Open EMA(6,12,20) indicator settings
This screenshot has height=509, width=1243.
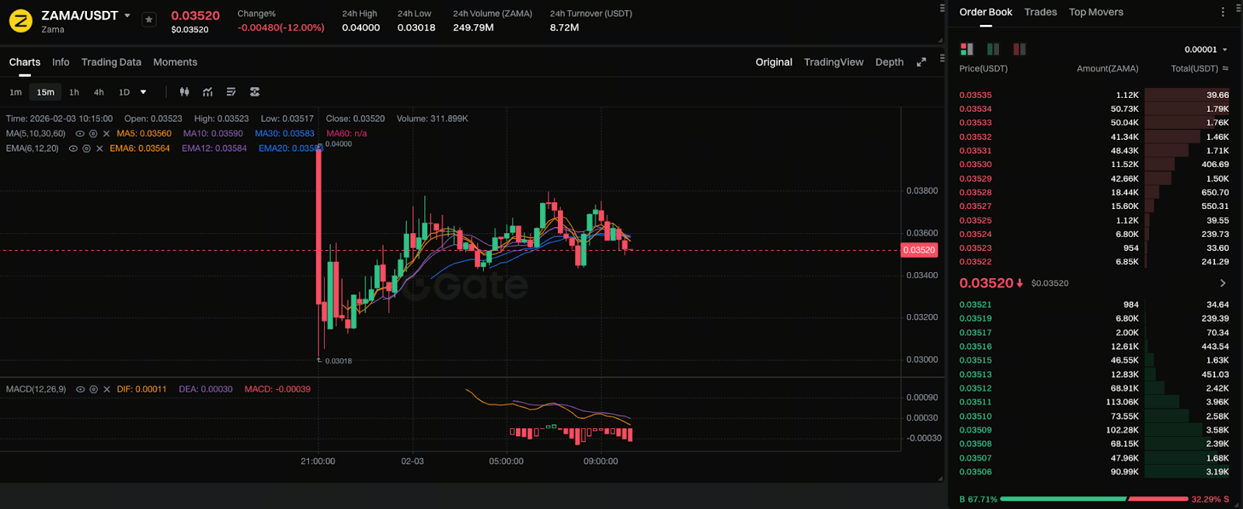(86, 148)
